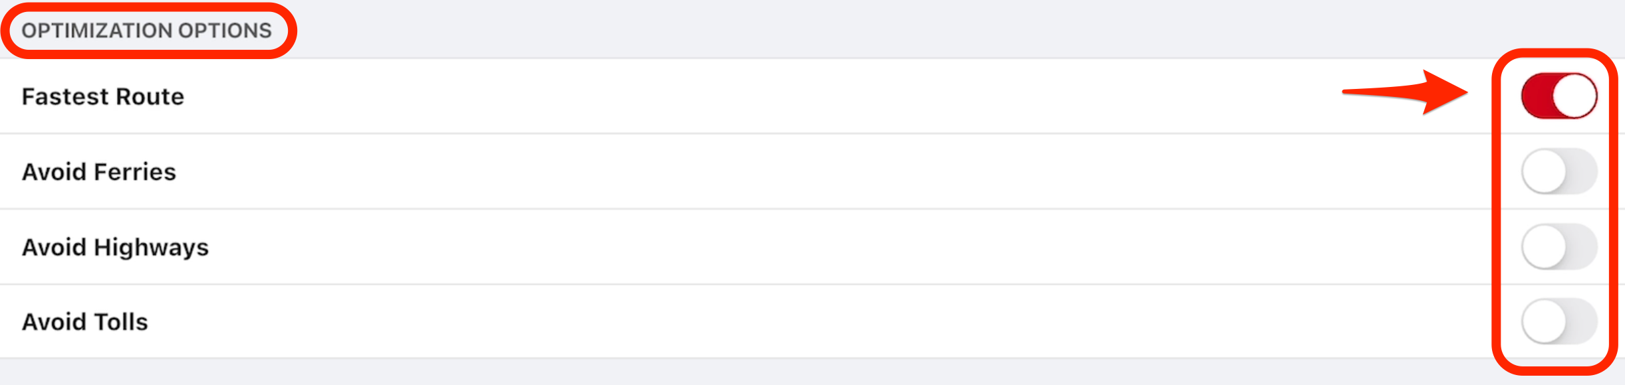Click the Avoid Highways label text
Screen dimensions: 1625x385
pos(116,246)
